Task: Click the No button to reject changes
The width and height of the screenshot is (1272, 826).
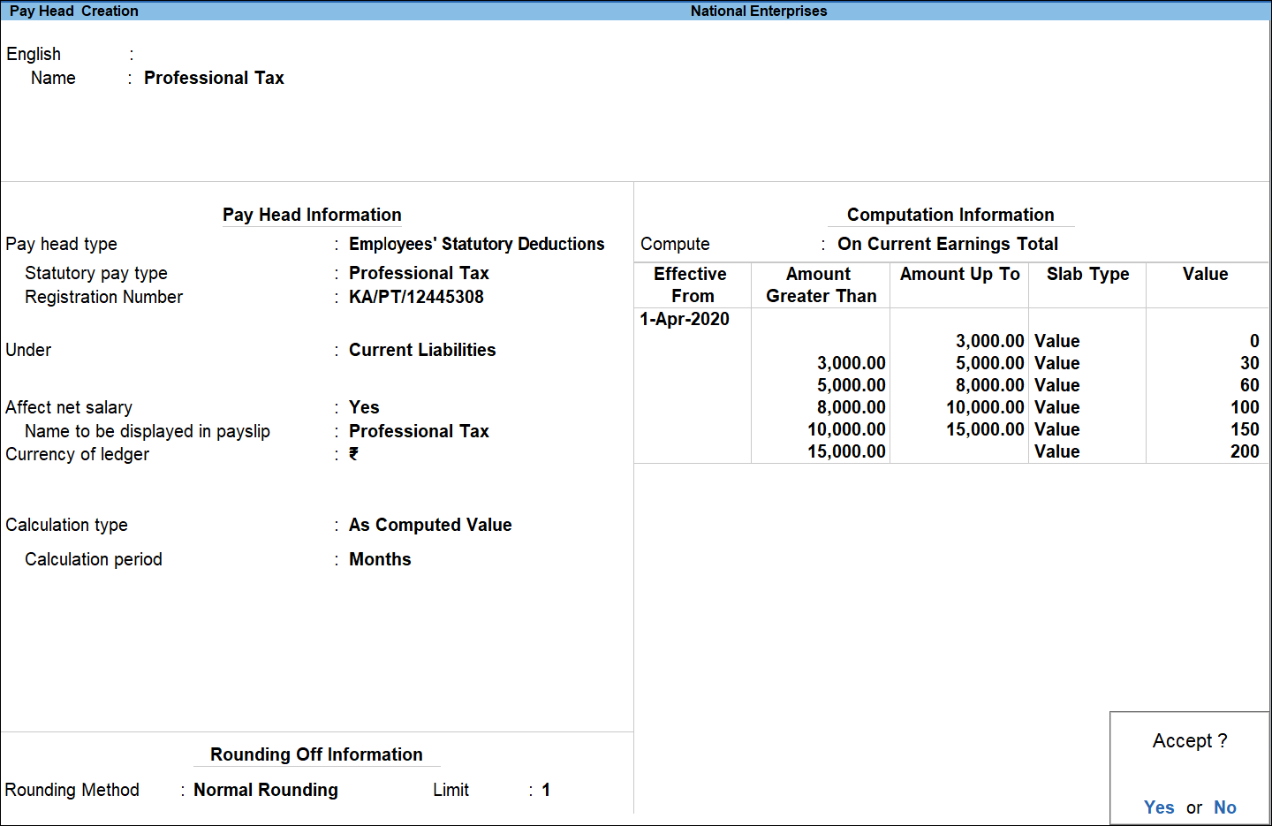Action: 1225,807
